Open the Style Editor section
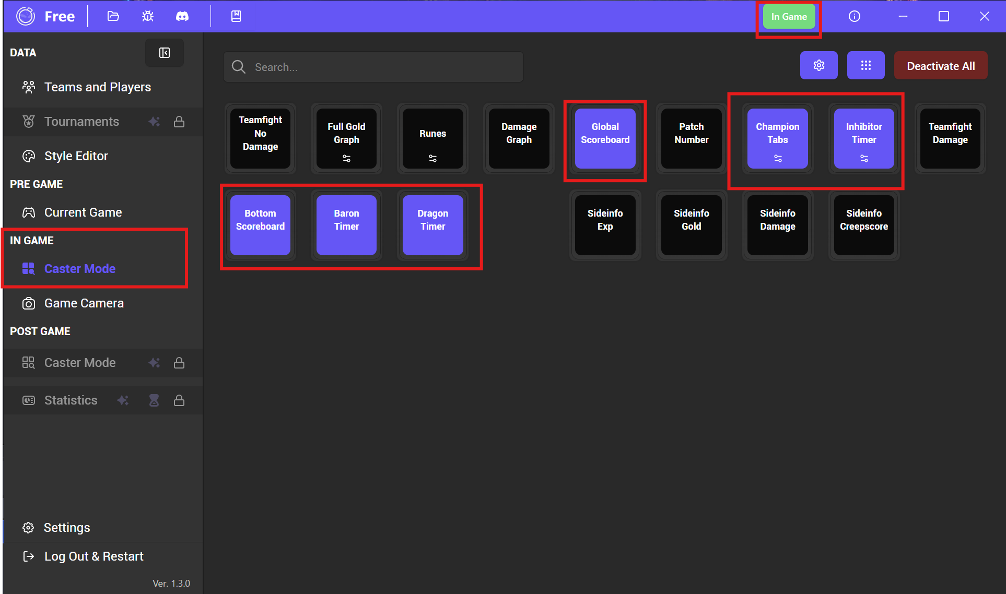The width and height of the screenshot is (1006, 594). point(76,156)
